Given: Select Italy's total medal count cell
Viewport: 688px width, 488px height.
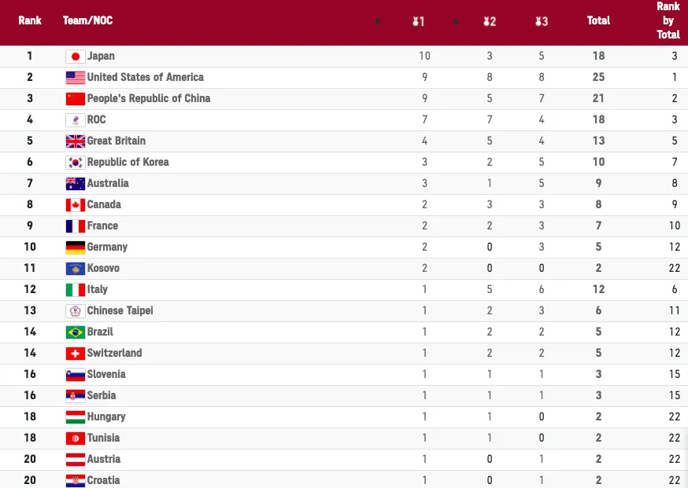Looking at the screenshot, I should tap(598, 290).
